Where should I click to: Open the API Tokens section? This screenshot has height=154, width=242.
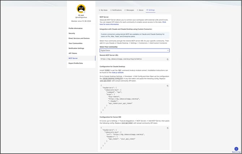[x=73, y=53]
